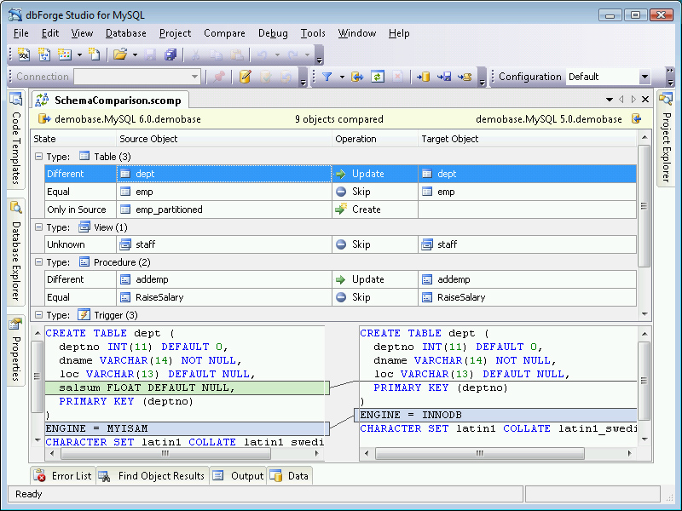The width and height of the screenshot is (682, 511).
Task: Click the Copy icon
Action: pyautogui.click(x=216, y=55)
